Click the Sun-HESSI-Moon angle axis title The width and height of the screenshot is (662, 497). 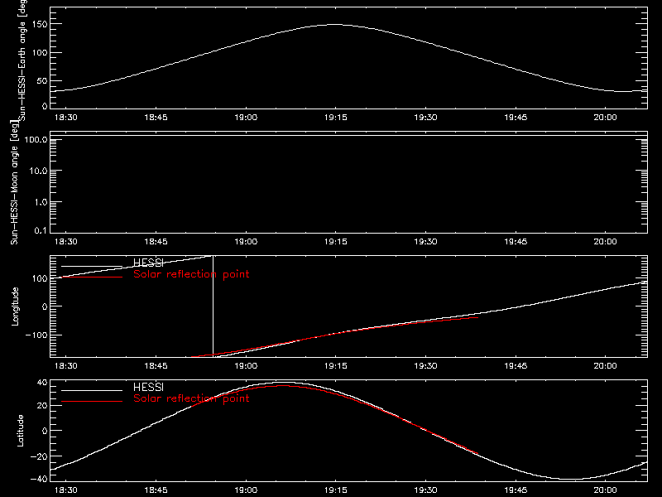point(14,182)
